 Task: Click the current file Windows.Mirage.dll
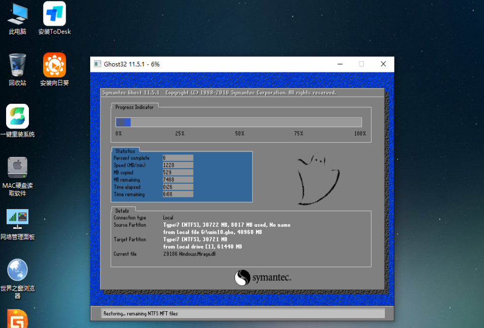[189, 254]
